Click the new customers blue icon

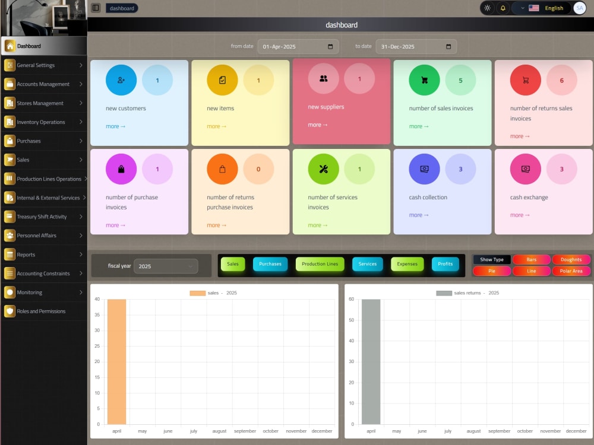121,80
